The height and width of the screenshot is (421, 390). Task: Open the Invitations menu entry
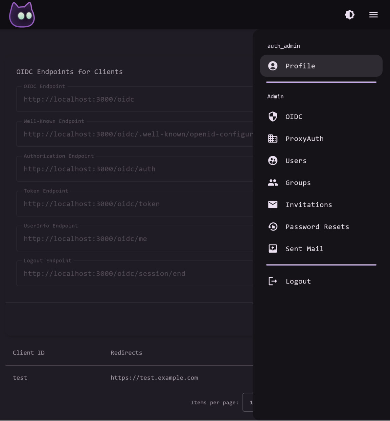pos(309,205)
